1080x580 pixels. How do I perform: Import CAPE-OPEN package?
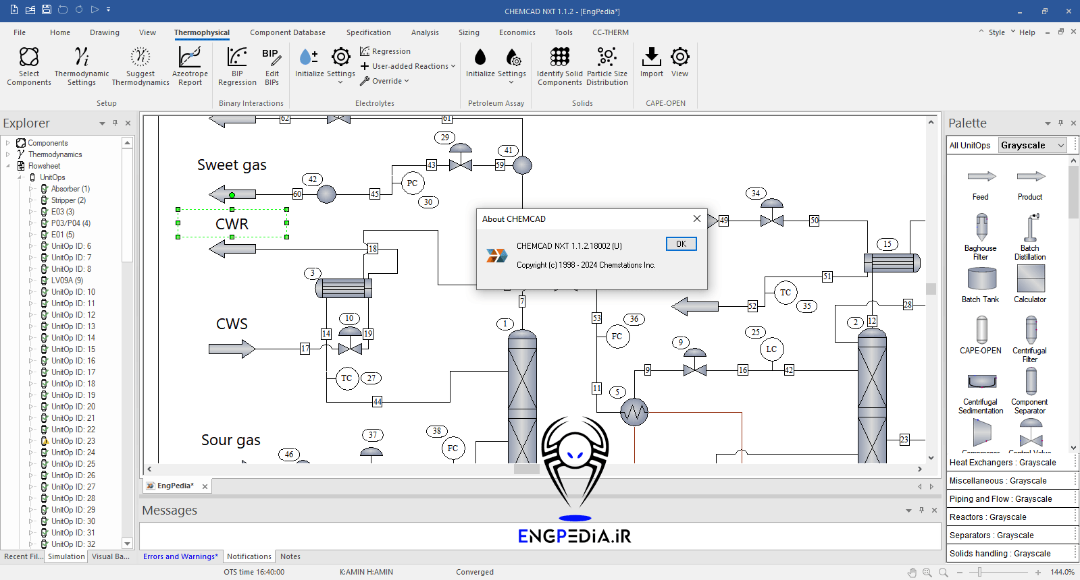652,63
